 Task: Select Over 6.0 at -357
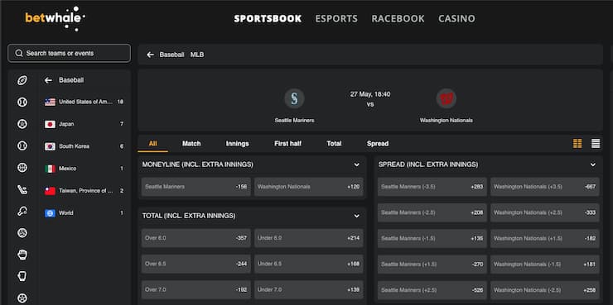(195, 238)
